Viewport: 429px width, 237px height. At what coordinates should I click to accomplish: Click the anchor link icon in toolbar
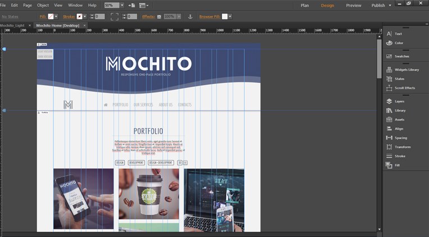pyautogui.click(x=190, y=17)
